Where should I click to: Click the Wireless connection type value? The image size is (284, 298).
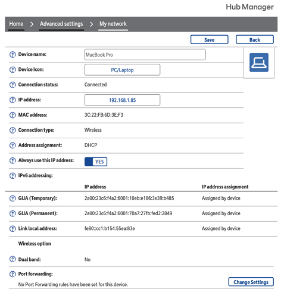(x=93, y=130)
